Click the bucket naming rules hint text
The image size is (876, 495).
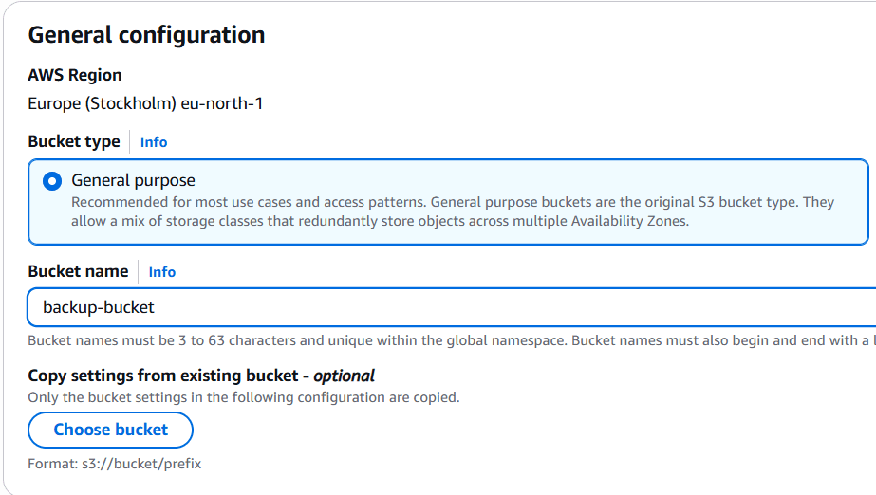coord(427,340)
